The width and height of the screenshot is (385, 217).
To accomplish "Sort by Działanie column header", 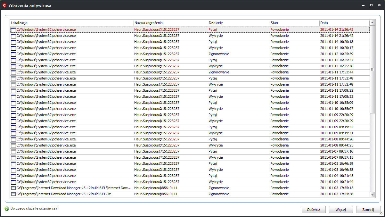I will tap(239, 23).
